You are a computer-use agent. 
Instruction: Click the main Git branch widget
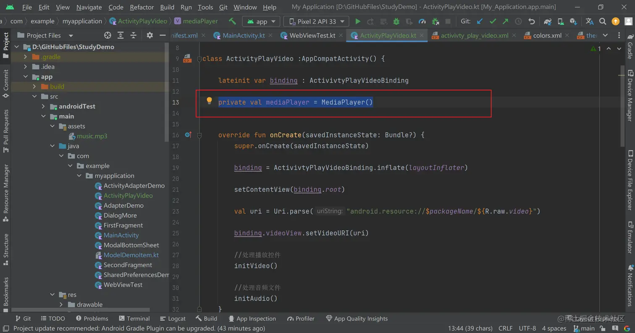tap(584, 328)
